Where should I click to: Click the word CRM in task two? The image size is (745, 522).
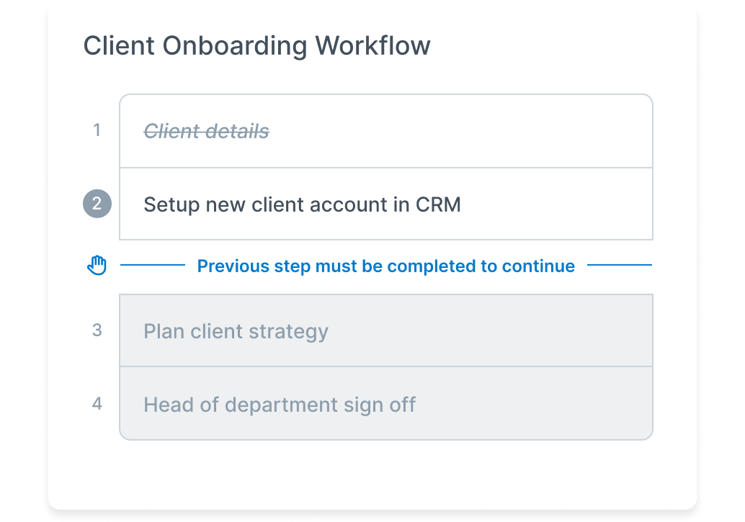point(438,204)
